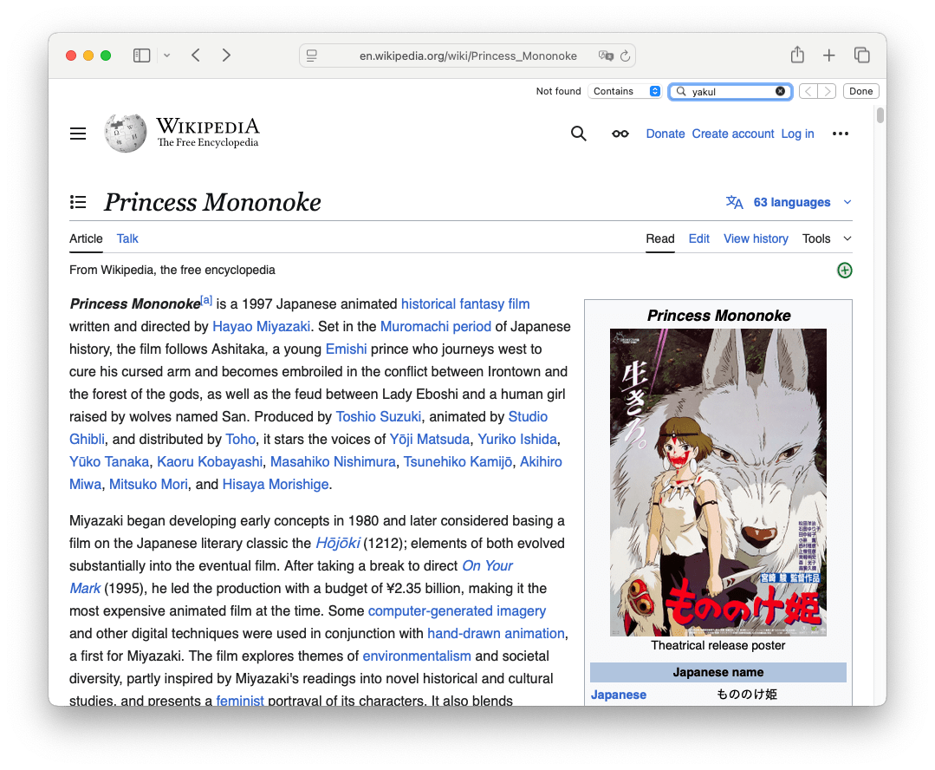935x770 pixels.
Task: Follow the Masahiko Nishimura link
Action: (x=333, y=462)
